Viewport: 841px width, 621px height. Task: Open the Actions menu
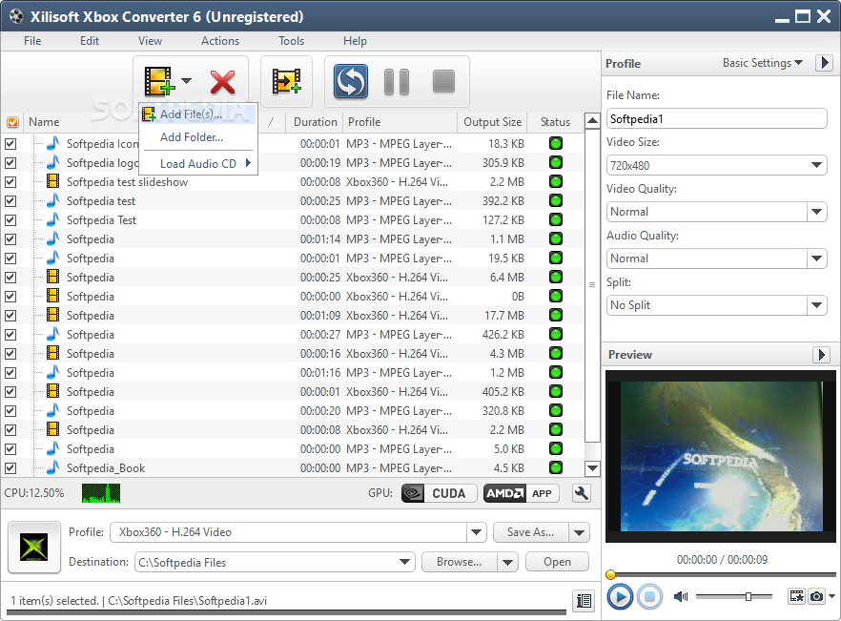(220, 41)
